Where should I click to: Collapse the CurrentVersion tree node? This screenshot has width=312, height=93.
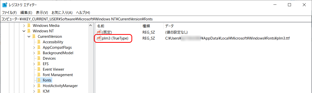29,37
